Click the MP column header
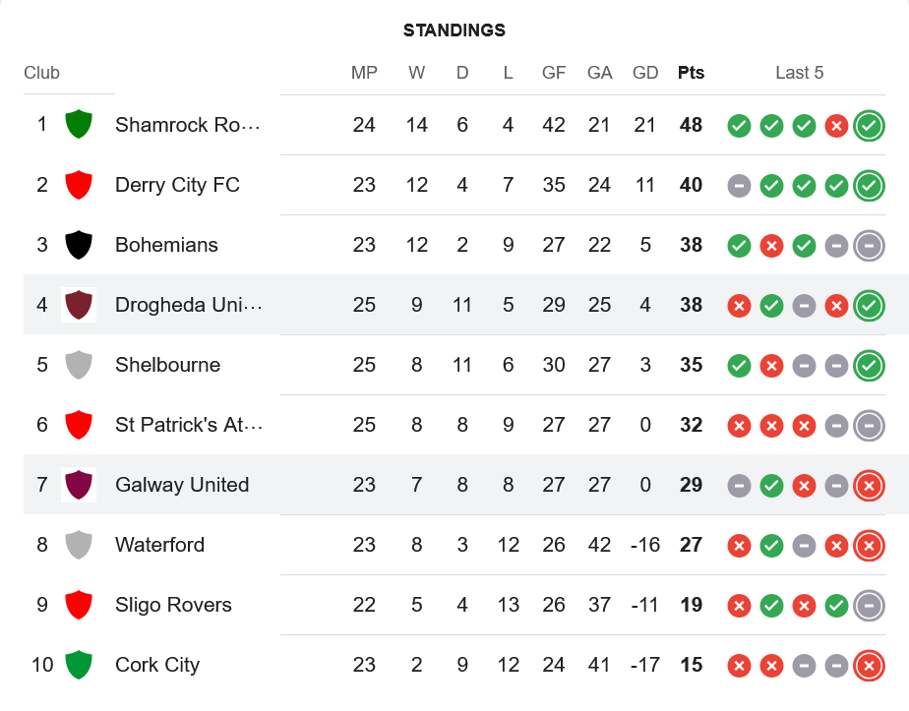Image resolution: width=909 pixels, height=711 pixels. [x=364, y=73]
